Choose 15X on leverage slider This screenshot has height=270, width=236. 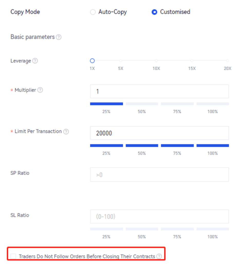(192, 61)
